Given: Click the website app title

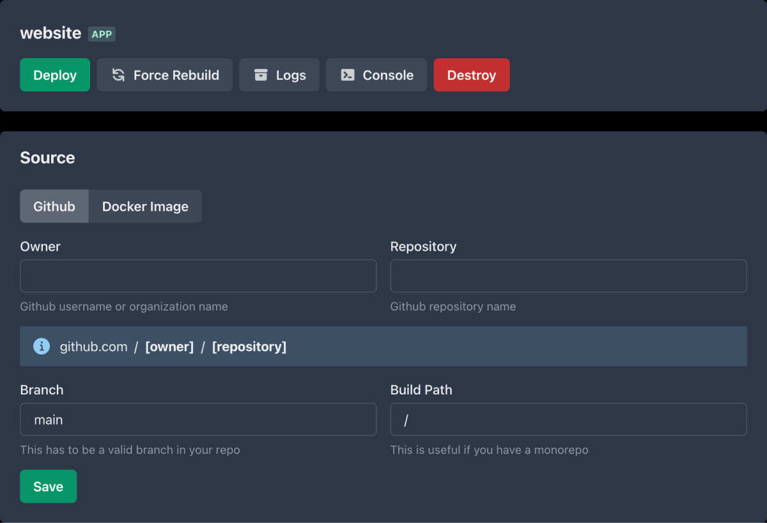Looking at the screenshot, I should (50, 33).
